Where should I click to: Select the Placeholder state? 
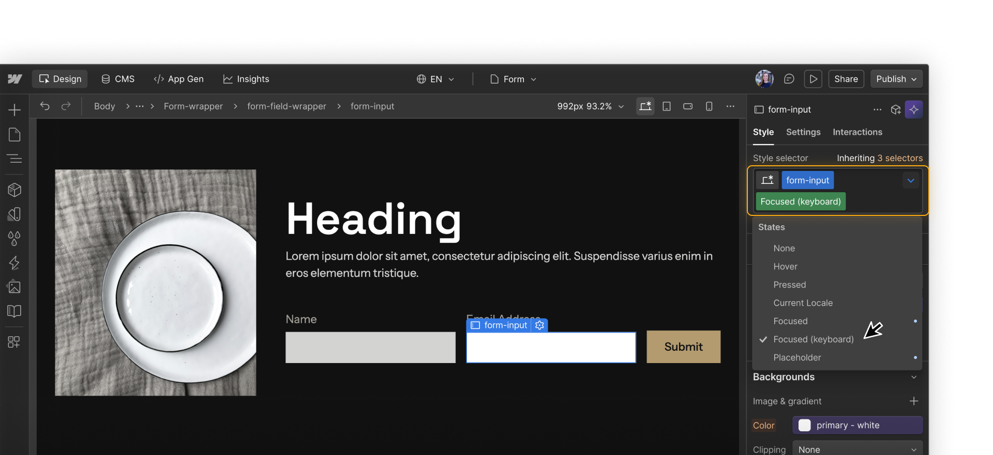(837, 357)
